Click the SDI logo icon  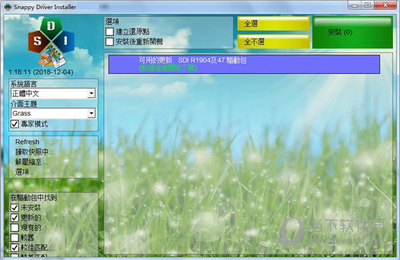coord(51,43)
